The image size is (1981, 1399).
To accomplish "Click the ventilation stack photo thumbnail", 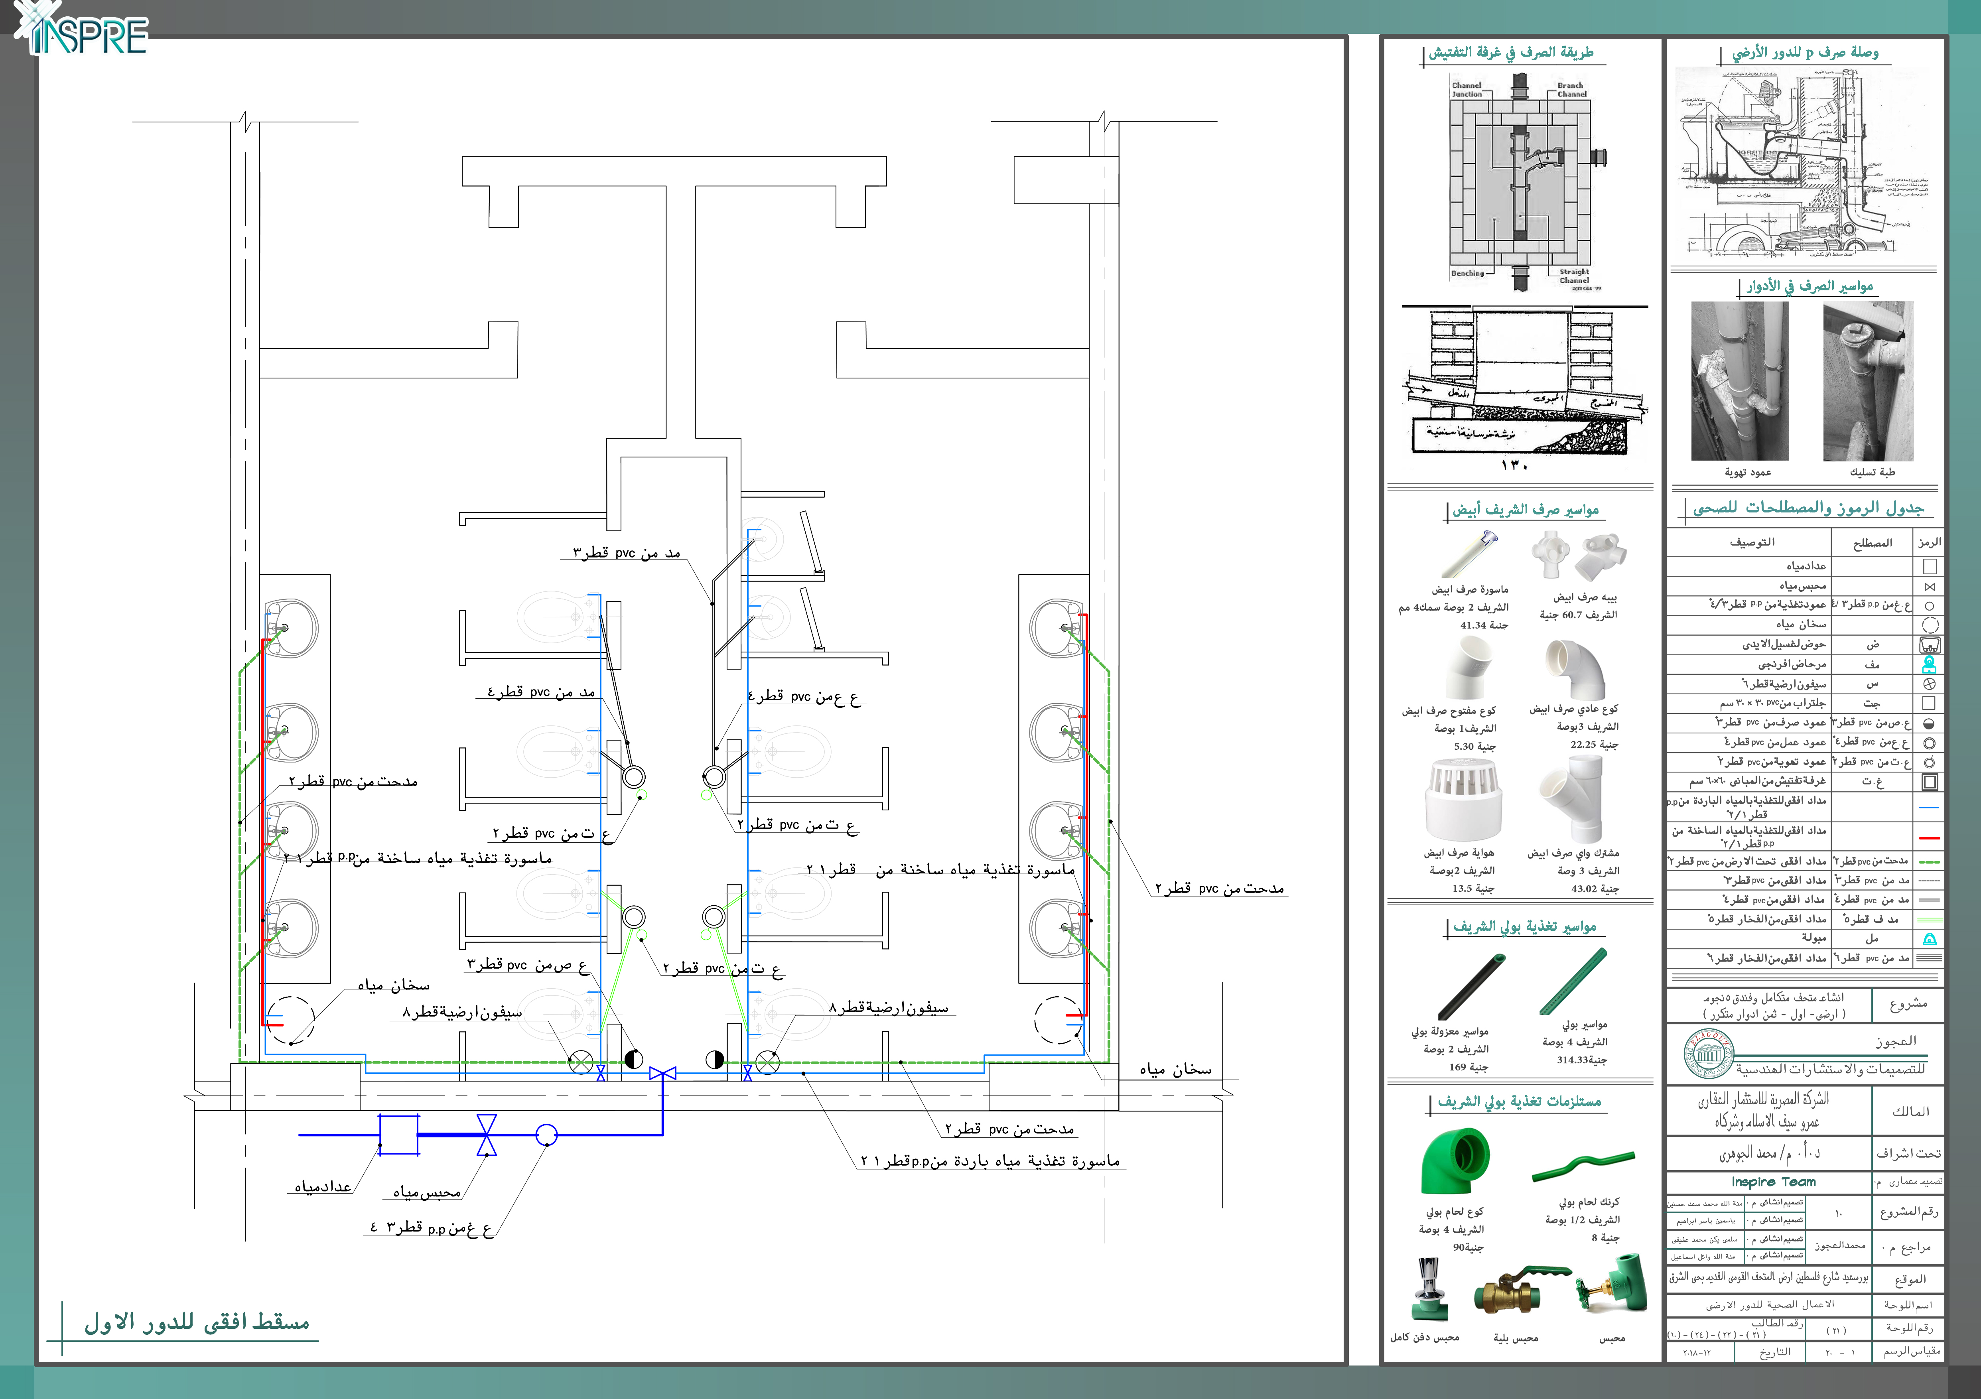I will pyautogui.click(x=1739, y=380).
